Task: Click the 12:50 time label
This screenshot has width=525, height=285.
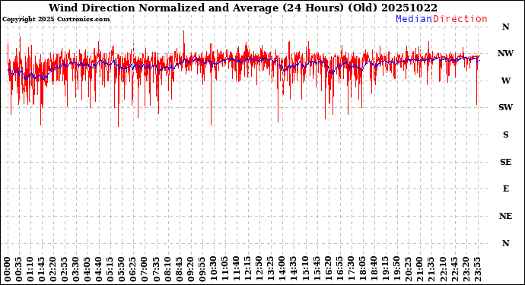Action: [x=259, y=269]
